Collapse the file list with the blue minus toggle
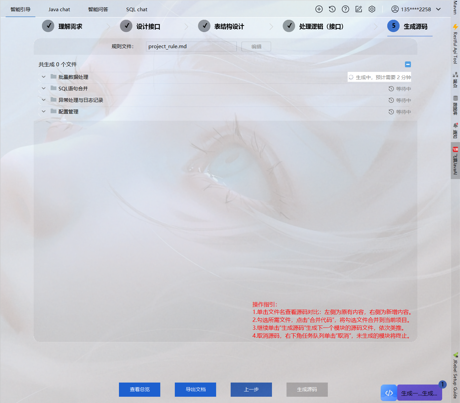 coord(408,64)
